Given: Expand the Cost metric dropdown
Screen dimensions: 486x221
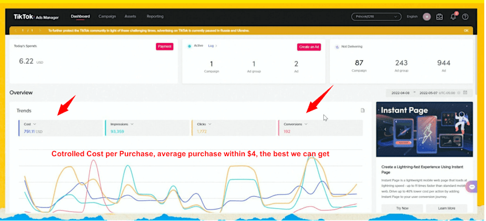Looking at the screenshot, I should pyautogui.click(x=35, y=124).
